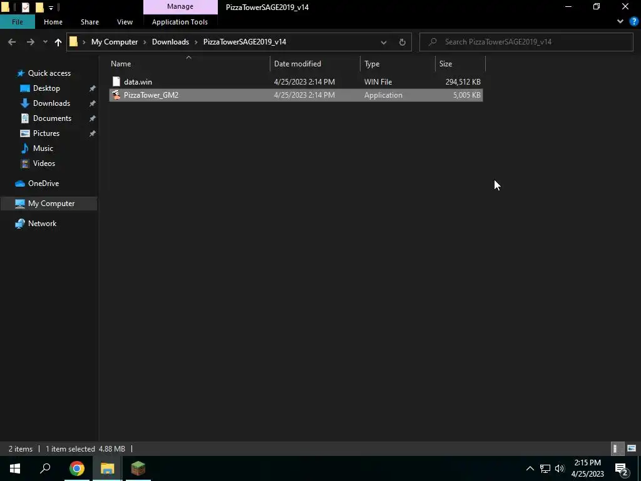Screen dimensions: 641x481
Task: Click the 294,512 KB size value
Action: coord(463,82)
